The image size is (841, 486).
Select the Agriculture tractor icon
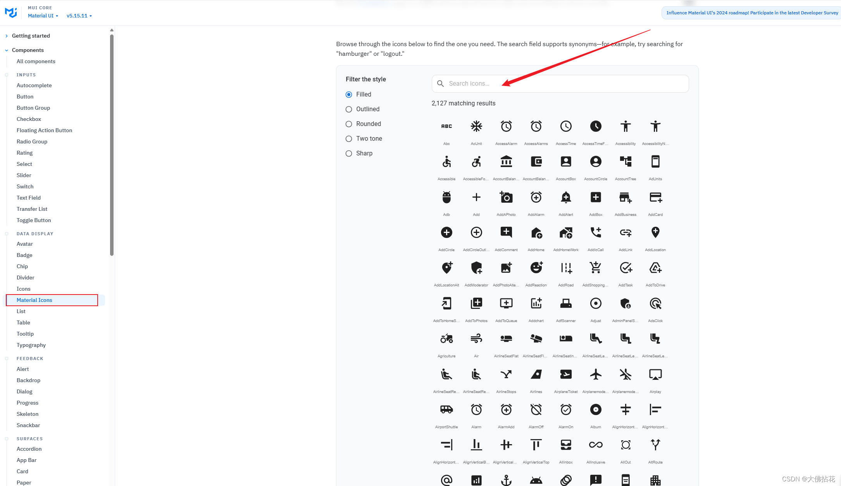click(446, 339)
